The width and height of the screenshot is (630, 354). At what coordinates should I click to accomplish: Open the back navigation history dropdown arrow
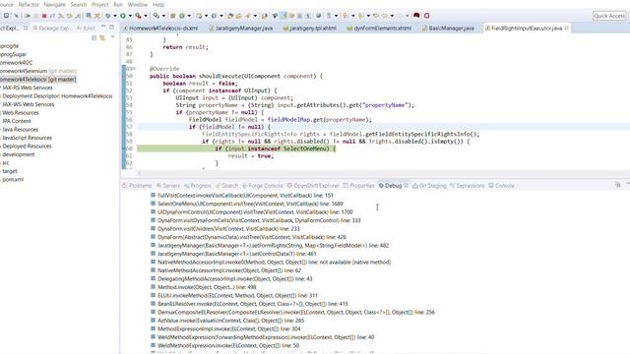[392, 16]
